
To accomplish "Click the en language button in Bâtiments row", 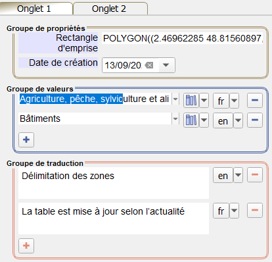I will coord(223,120).
